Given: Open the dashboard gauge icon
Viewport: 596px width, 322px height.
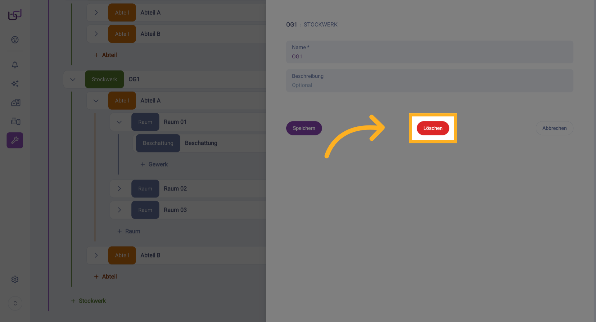Looking at the screenshot, I should click(x=15, y=40).
